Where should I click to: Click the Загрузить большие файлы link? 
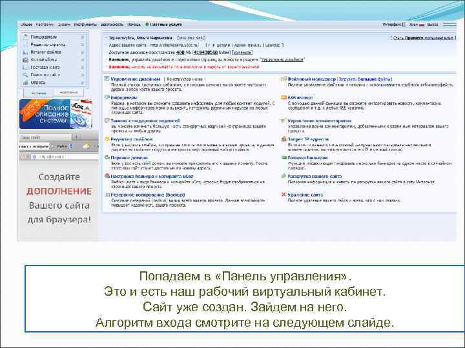pyautogui.click(x=365, y=79)
